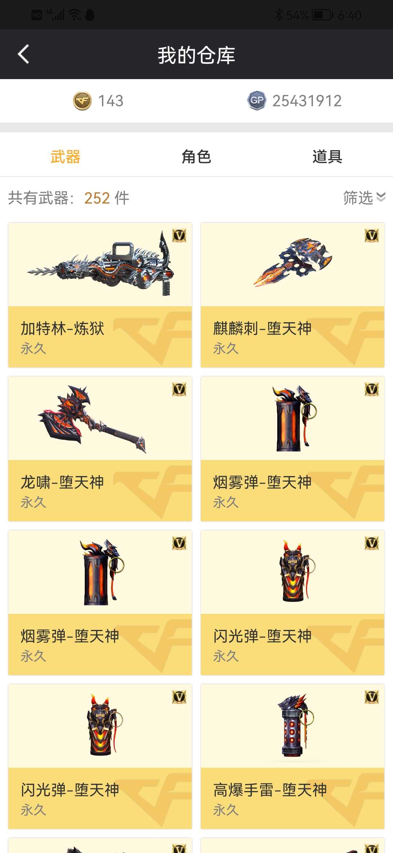
Task: Tap the back arrow in header
Action: [23, 54]
